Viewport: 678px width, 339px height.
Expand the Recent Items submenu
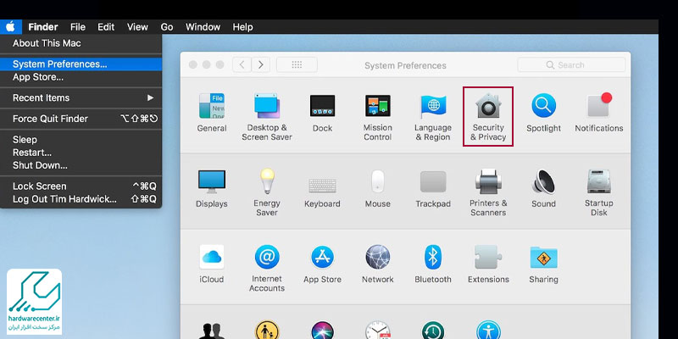[x=81, y=97]
